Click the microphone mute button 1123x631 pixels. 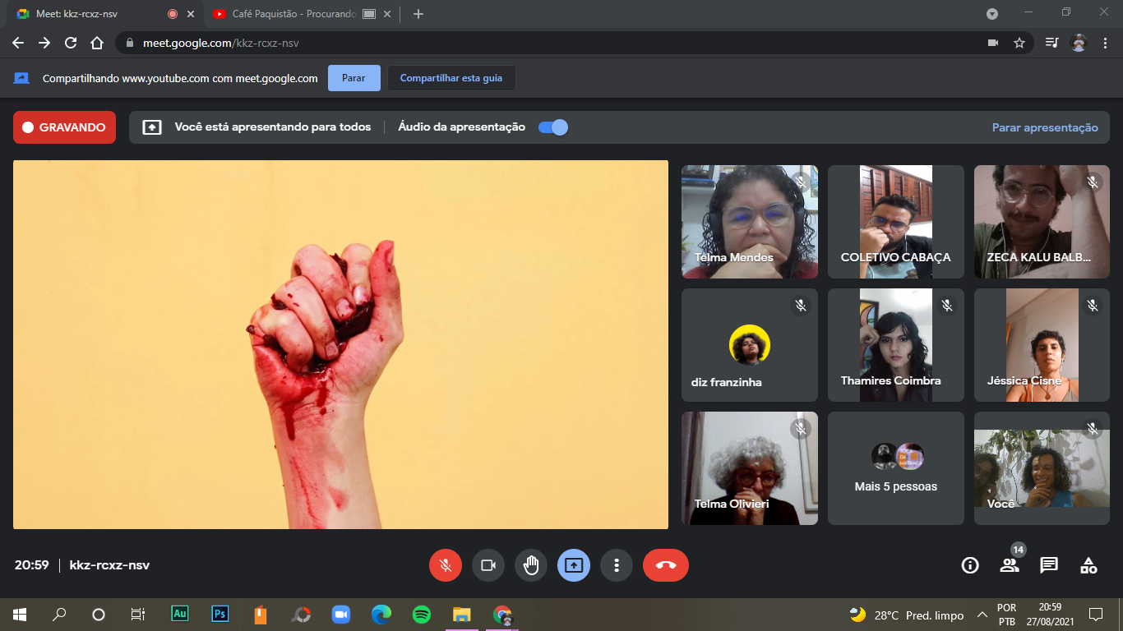(x=445, y=565)
